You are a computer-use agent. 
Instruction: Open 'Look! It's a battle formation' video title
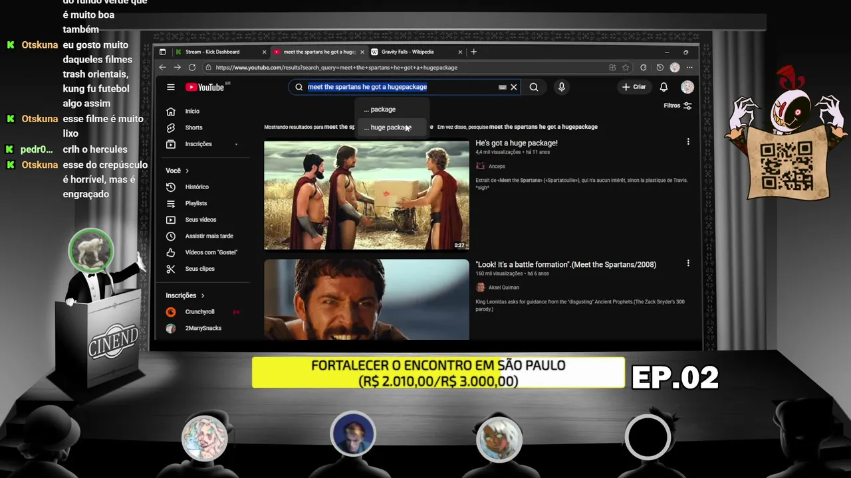566,264
